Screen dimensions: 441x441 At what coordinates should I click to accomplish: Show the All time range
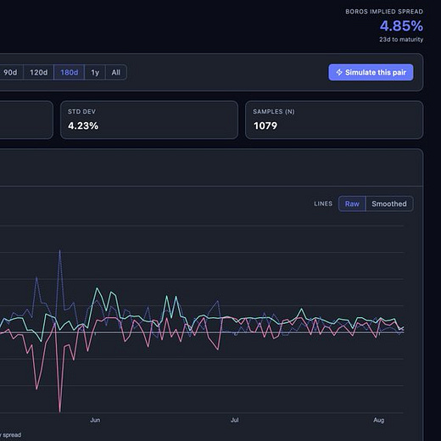[x=116, y=72]
